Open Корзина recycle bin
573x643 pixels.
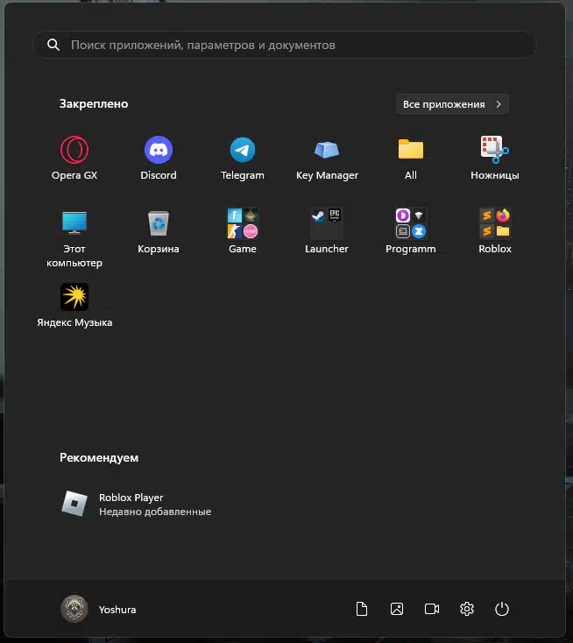pos(159,231)
